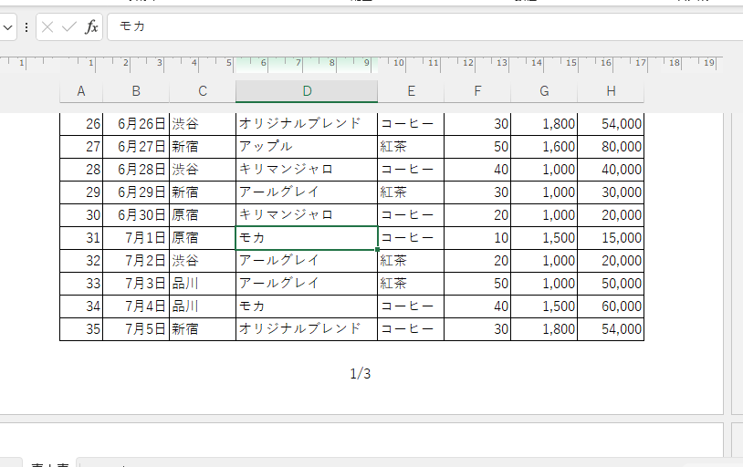This screenshot has width=743, height=467.
Task: Click the formula bar containing モカ
Action: coord(425,27)
